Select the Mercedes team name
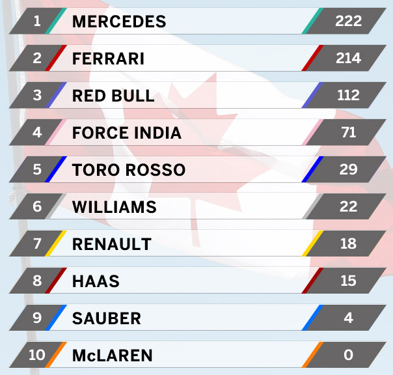 coord(119,21)
